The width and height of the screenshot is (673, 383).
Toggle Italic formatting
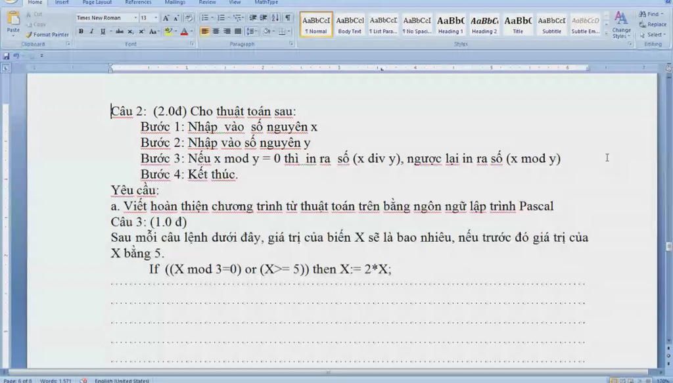point(91,32)
